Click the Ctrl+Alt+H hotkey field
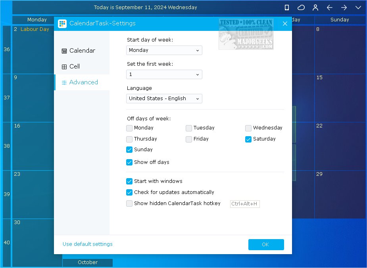Image resolution: width=367 pixels, height=268 pixels. click(x=245, y=204)
